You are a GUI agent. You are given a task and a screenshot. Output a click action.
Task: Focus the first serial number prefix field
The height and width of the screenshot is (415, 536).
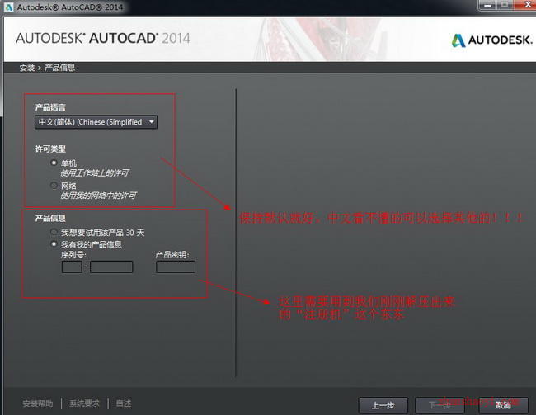(x=72, y=266)
